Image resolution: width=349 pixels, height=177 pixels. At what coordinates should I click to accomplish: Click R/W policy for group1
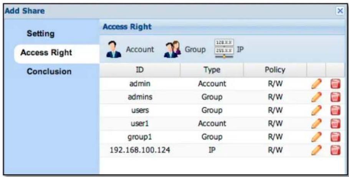tap(275, 137)
